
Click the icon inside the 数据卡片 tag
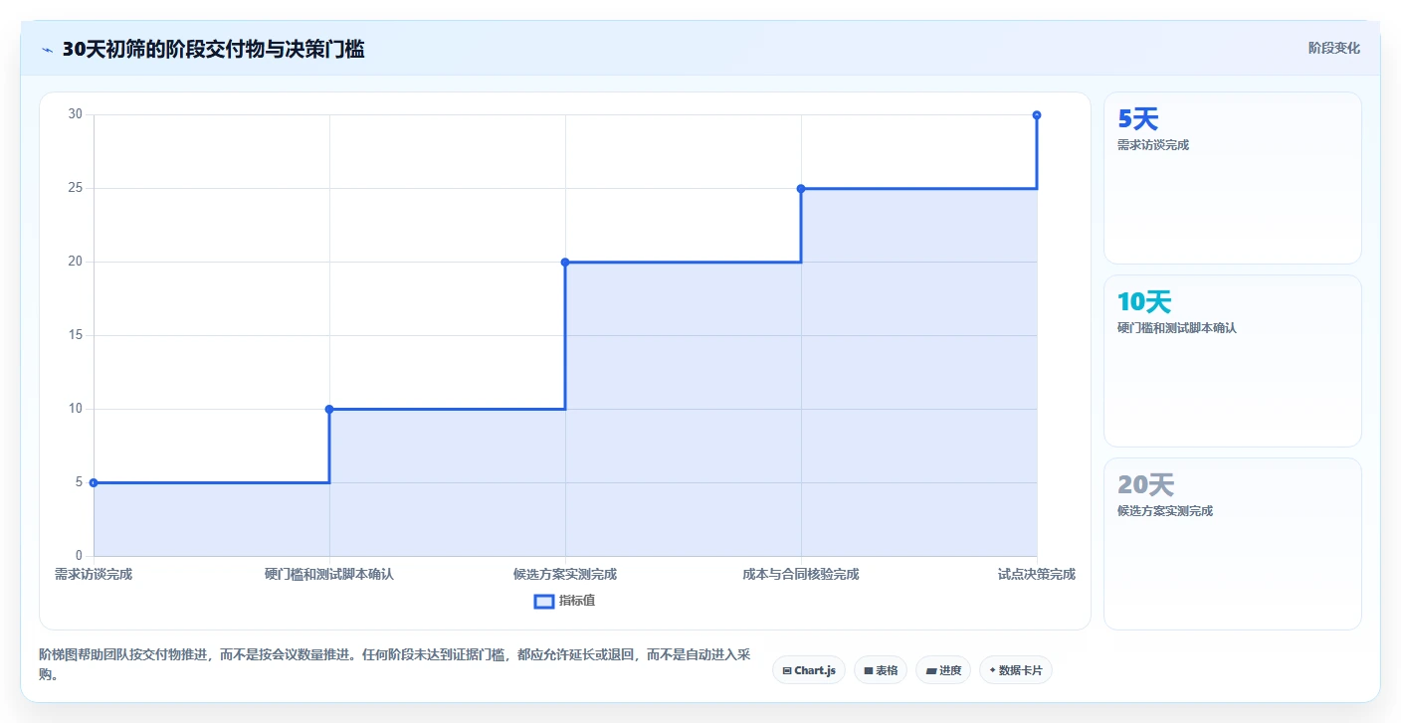point(993,670)
